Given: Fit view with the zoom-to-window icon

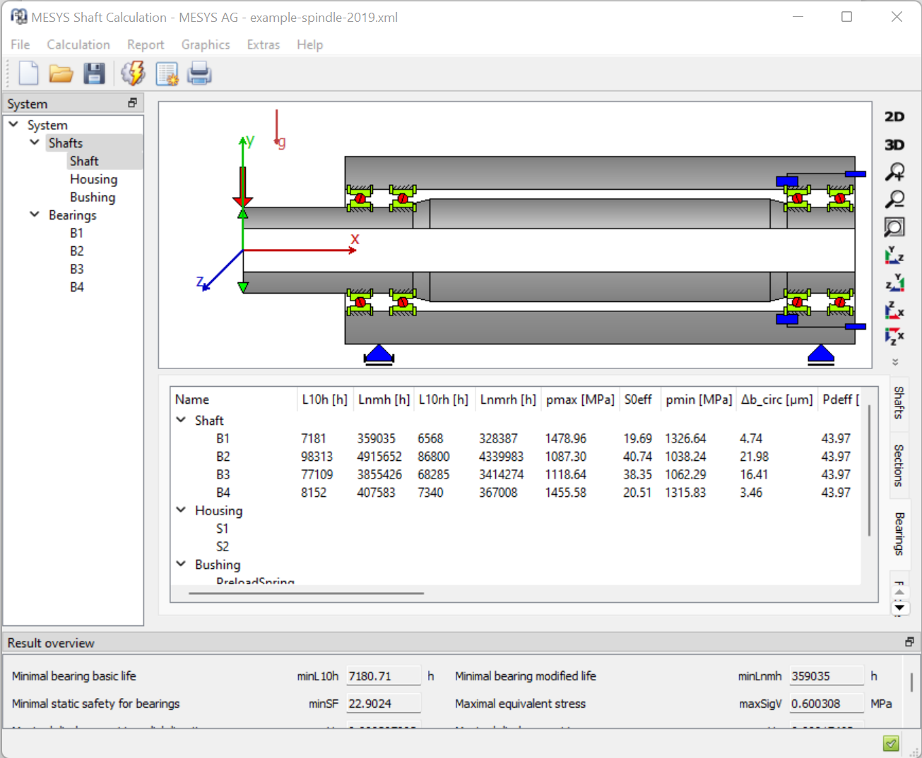Looking at the screenshot, I should [x=894, y=227].
